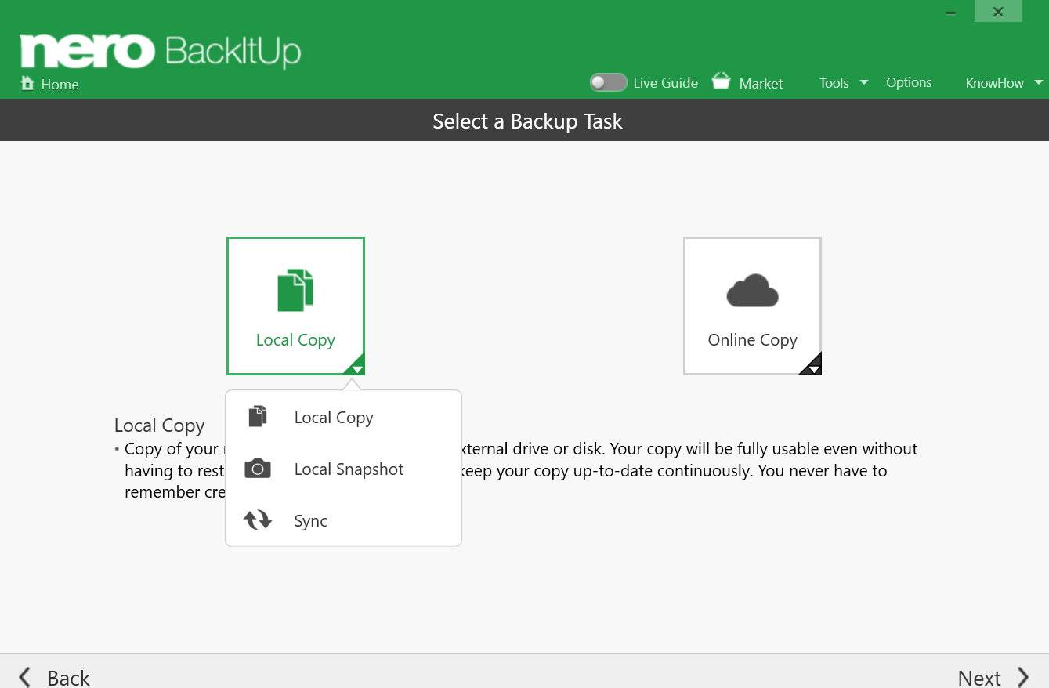The height and width of the screenshot is (688, 1049).
Task: Choose Sync from the popup menu
Action: click(x=343, y=521)
